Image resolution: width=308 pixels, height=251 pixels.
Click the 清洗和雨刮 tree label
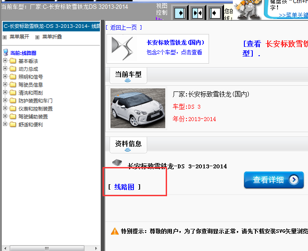click(x=30, y=93)
